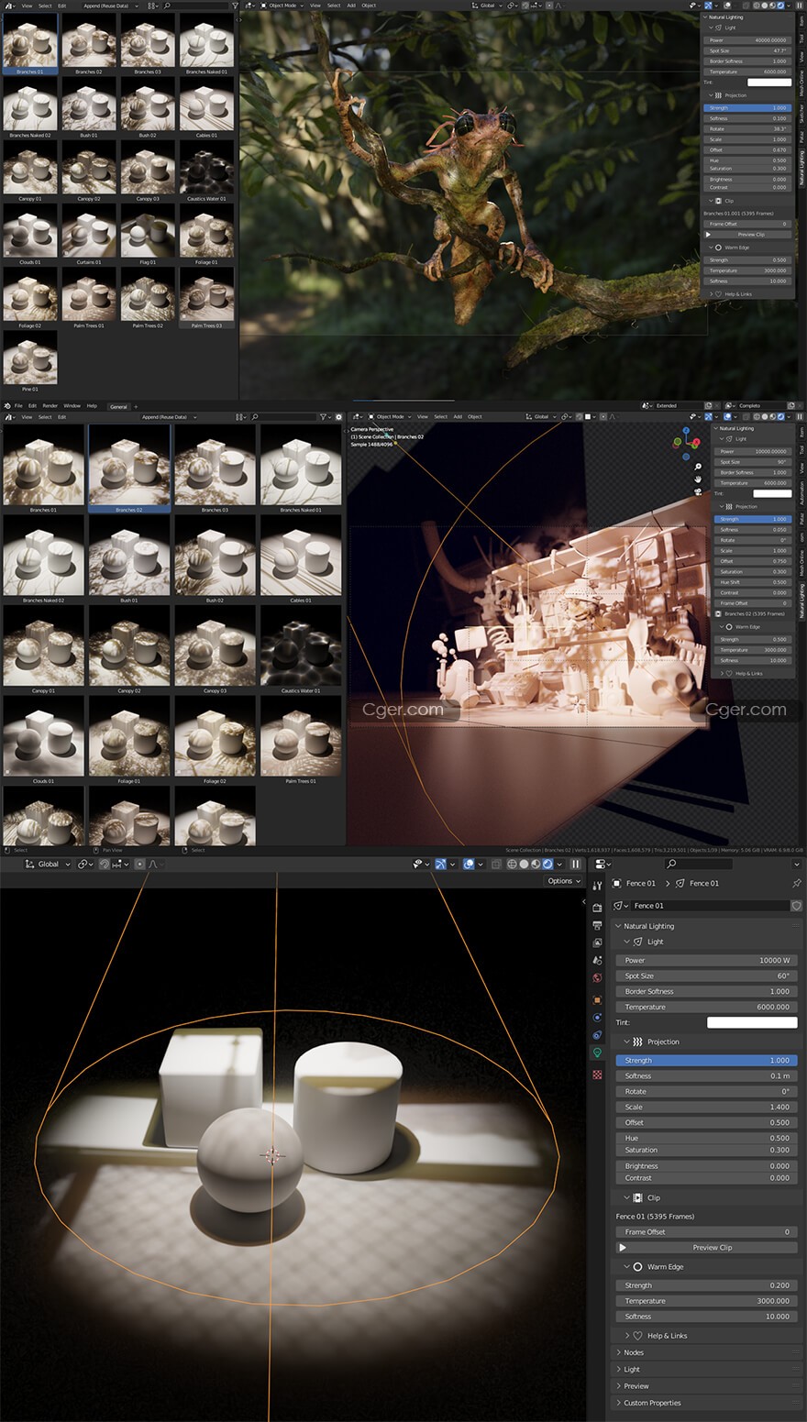This screenshot has height=1422, width=807.
Task: Click Fence 01 object breadcrumb
Action: coord(635,884)
